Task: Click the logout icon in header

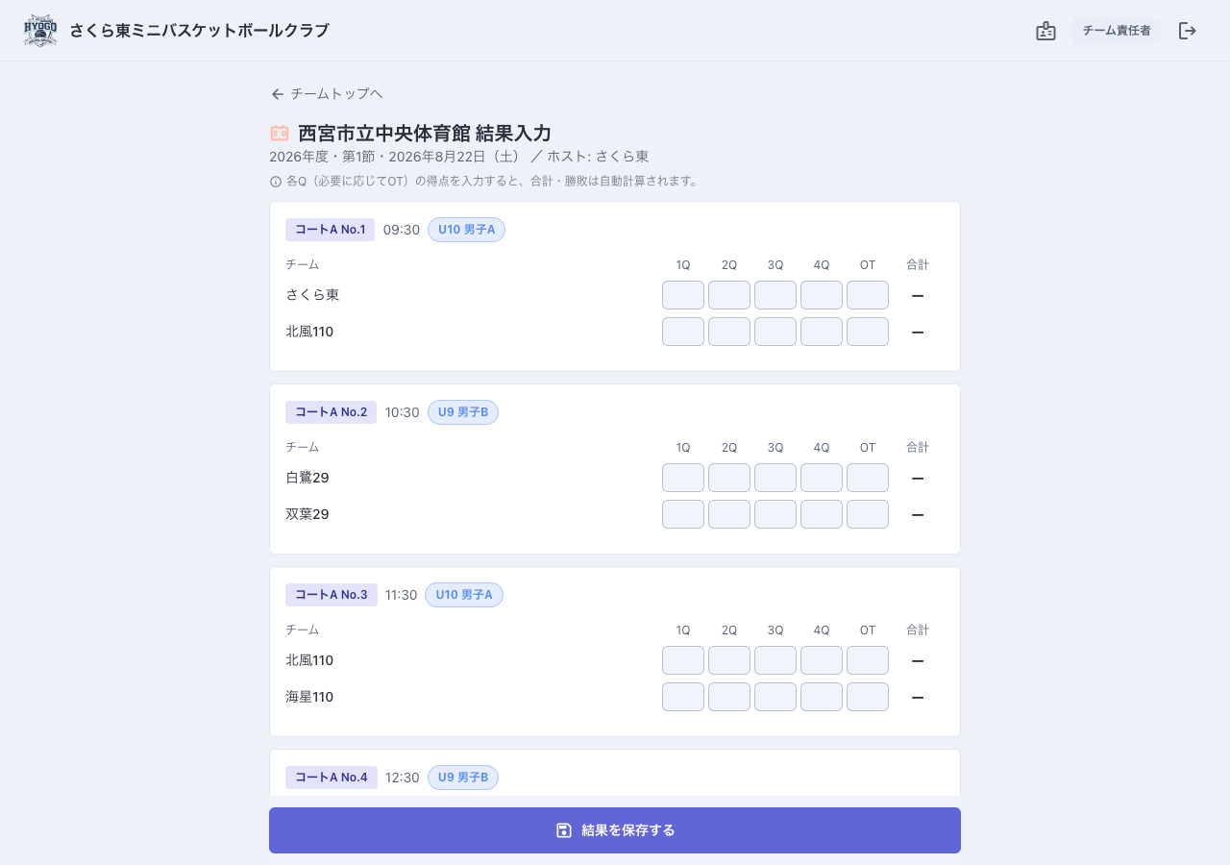Action: [x=1188, y=31]
